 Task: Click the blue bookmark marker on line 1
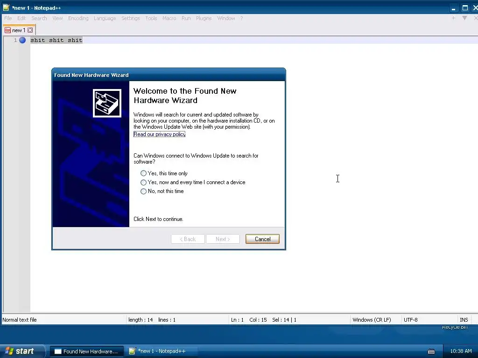click(x=22, y=40)
